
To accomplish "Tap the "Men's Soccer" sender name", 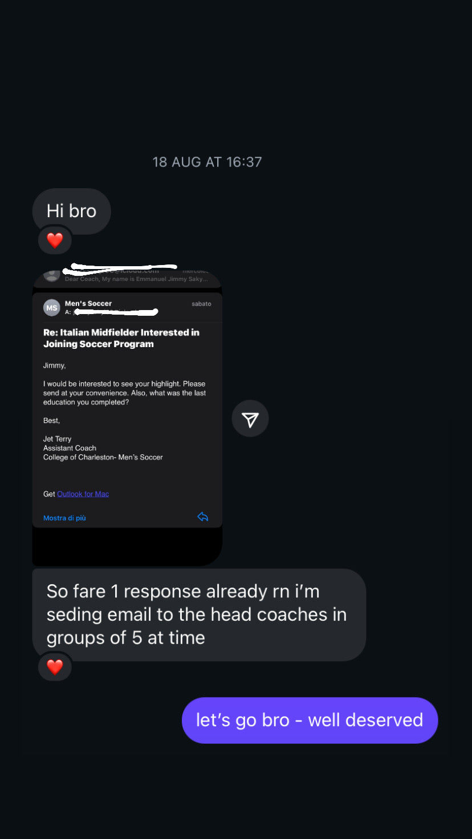I will pos(88,303).
